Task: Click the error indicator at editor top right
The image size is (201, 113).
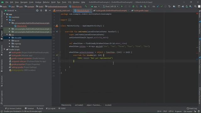Action: [197, 13]
